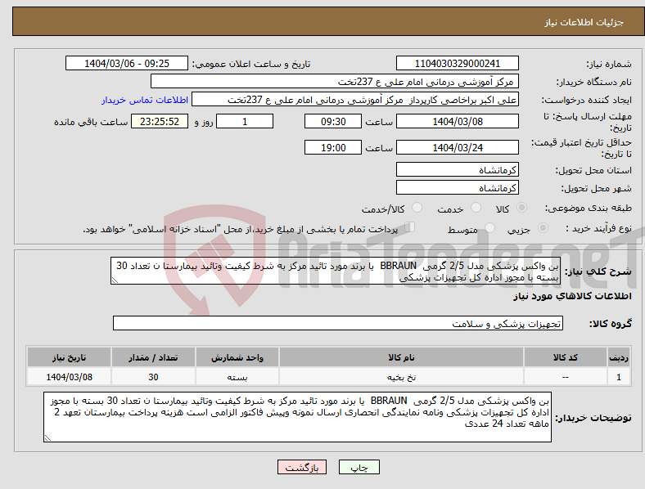
Task: Click the بازگشت back button
Action: tap(302, 467)
